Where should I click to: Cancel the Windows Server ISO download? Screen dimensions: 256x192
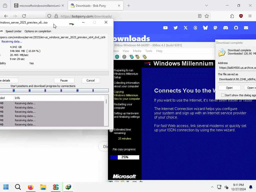tap(90, 80)
